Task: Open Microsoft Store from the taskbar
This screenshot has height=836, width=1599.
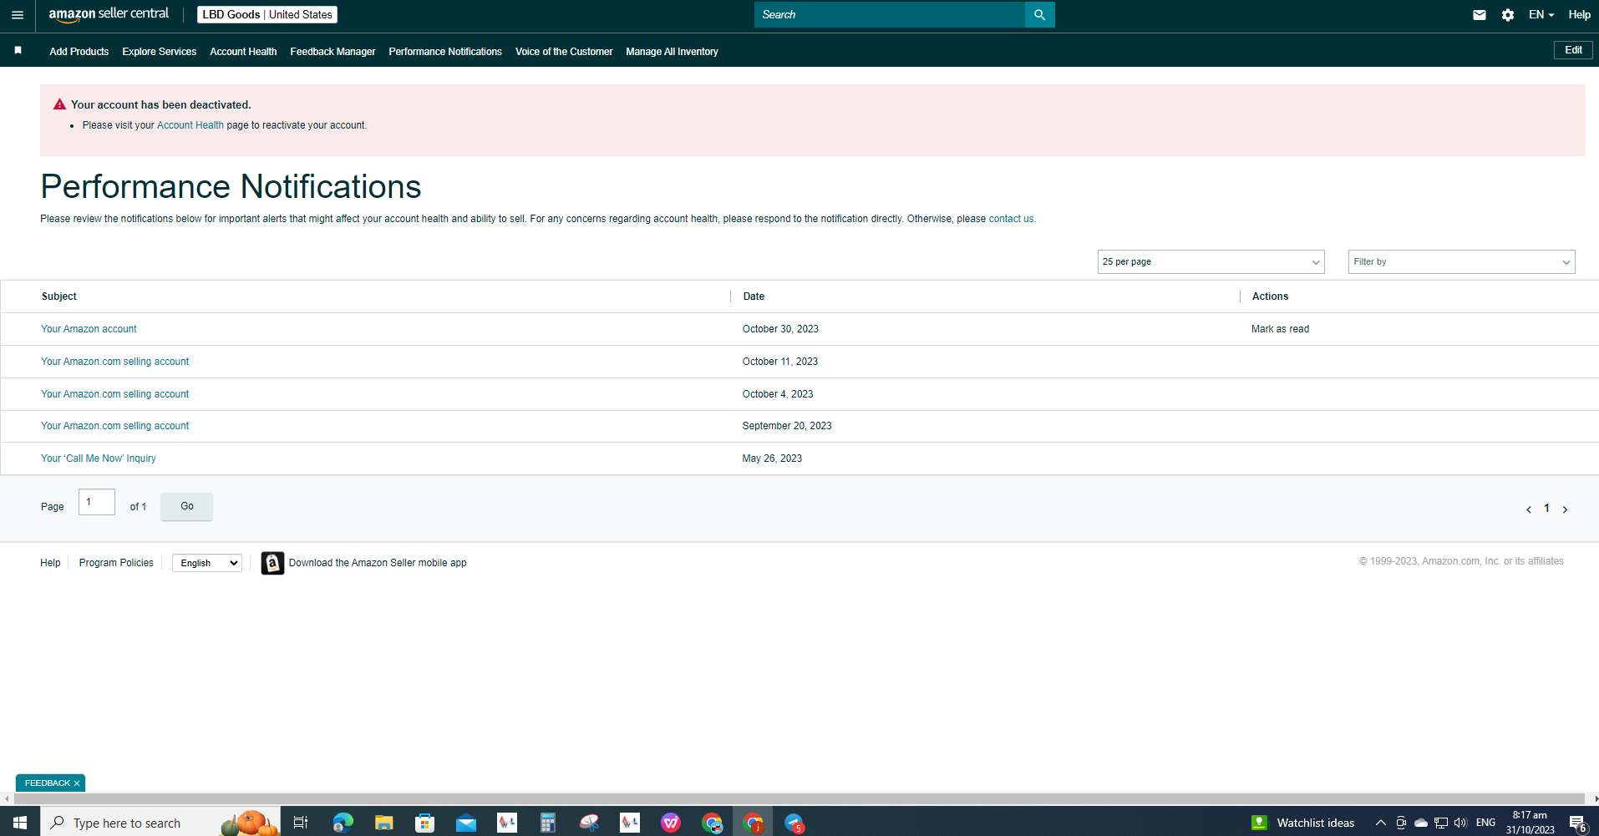Action: (425, 823)
